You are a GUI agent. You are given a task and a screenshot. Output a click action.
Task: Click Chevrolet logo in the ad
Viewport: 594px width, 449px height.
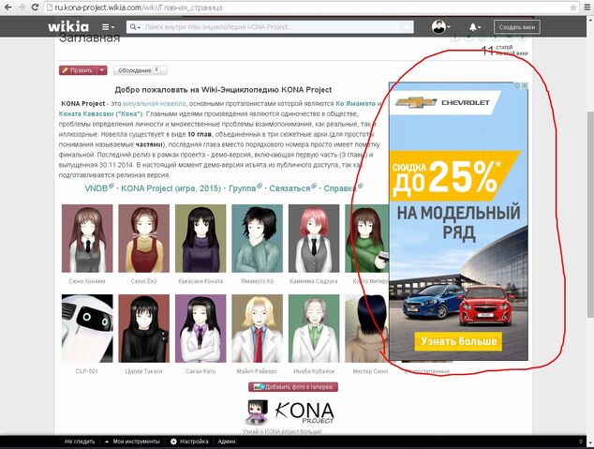click(442, 102)
